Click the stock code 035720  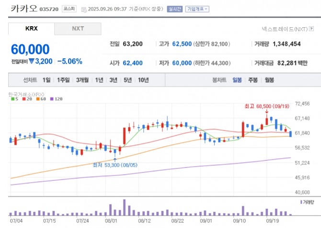click(x=49, y=9)
